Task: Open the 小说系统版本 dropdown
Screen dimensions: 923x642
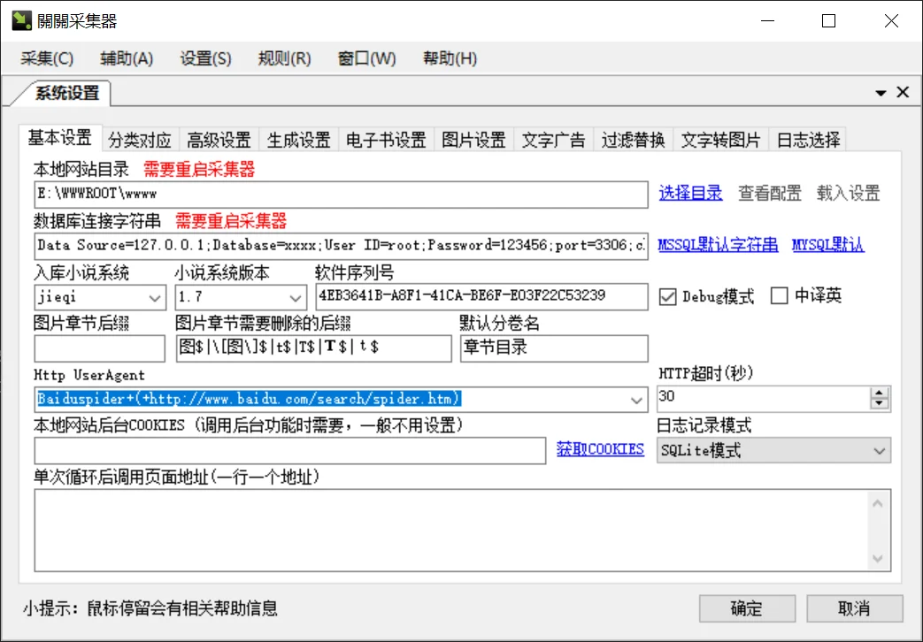Action: [296, 297]
